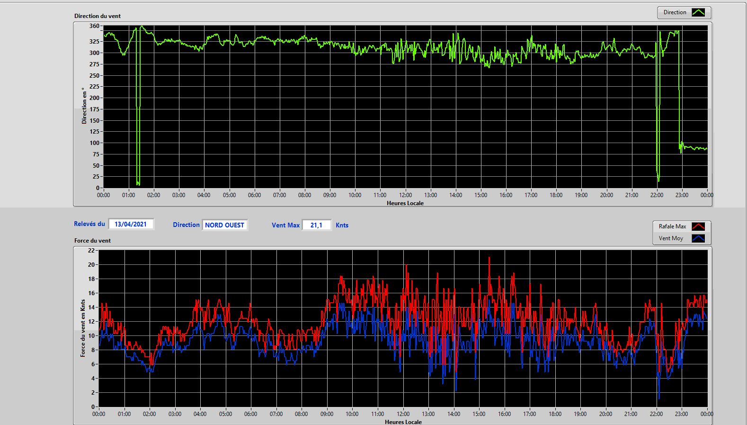Image resolution: width=747 pixels, height=425 pixels.
Task: Click the 'Knts' unit label
Action: pyautogui.click(x=342, y=225)
